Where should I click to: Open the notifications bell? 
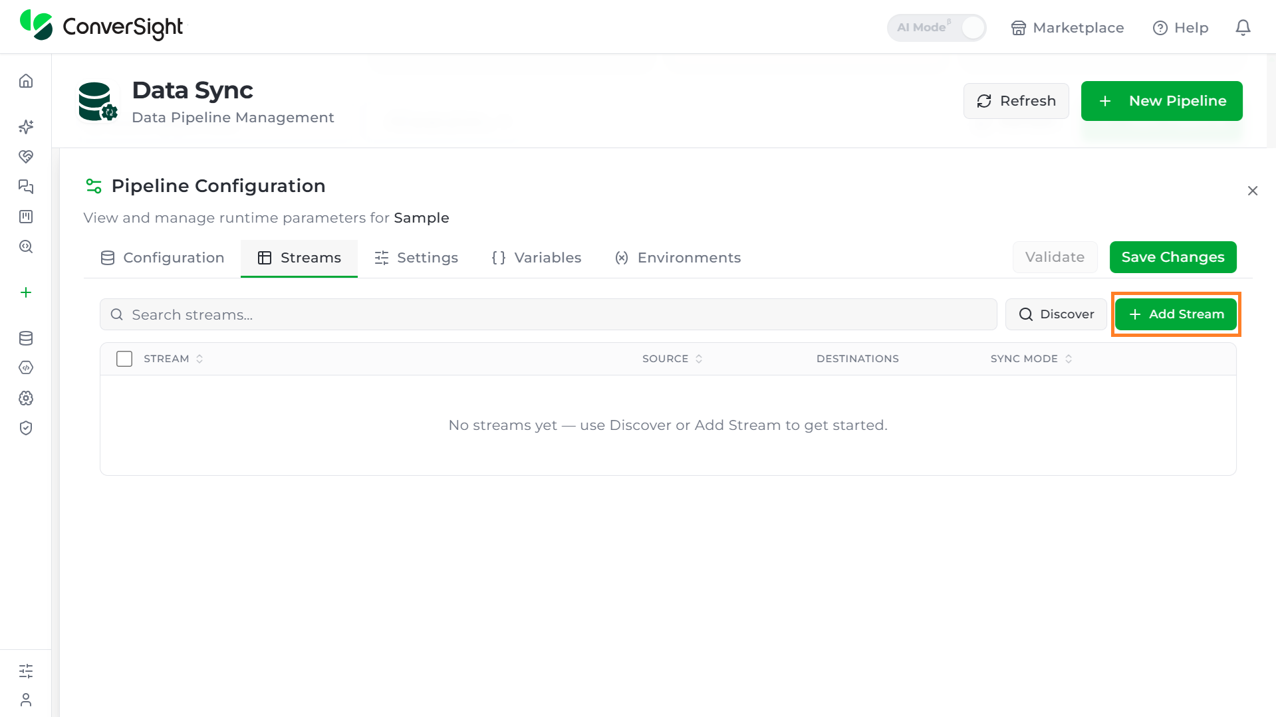coord(1243,28)
